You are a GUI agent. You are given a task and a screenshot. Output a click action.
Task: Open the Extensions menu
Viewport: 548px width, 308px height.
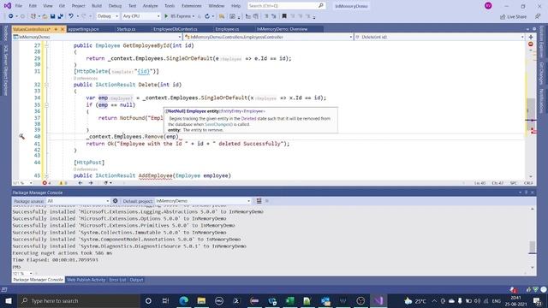point(192,6)
